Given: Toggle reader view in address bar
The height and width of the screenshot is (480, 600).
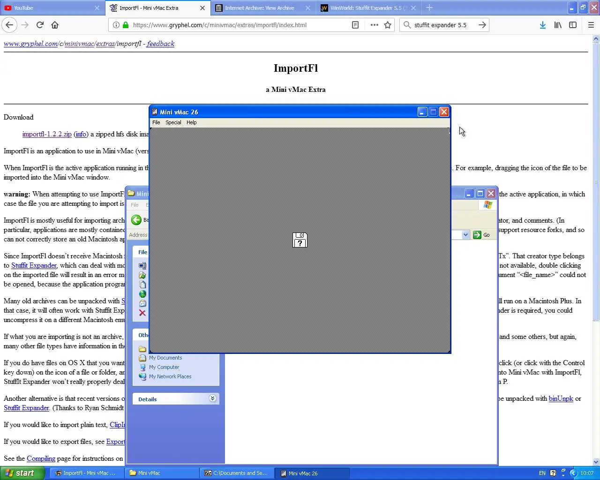Looking at the screenshot, I should tap(355, 25).
